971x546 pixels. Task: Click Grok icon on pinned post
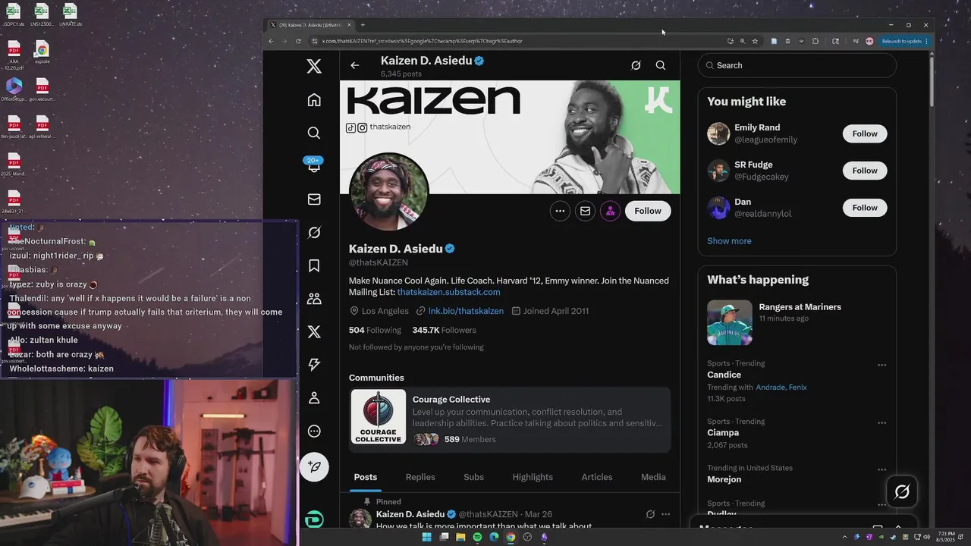(650, 514)
